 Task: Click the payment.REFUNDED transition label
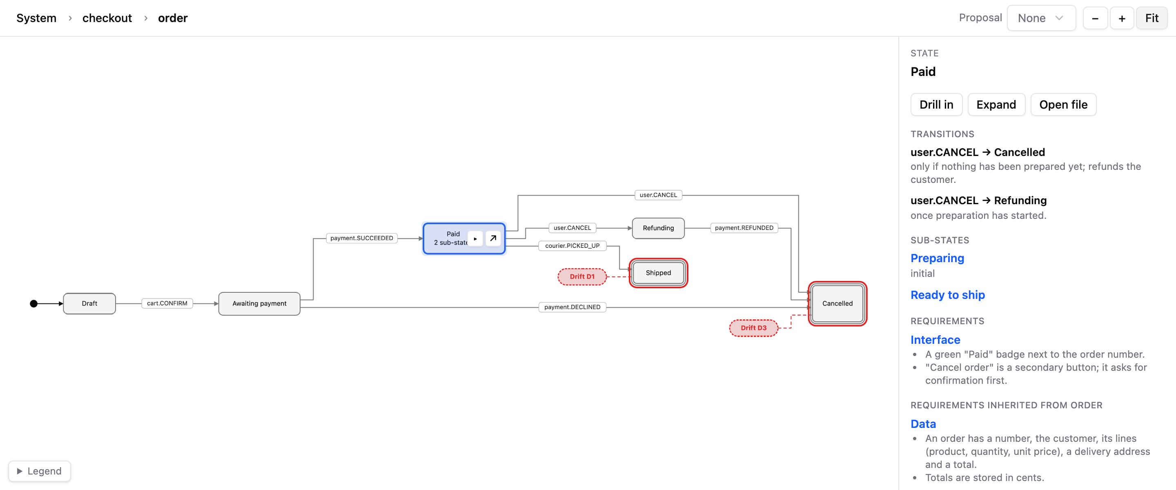pyautogui.click(x=744, y=228)
